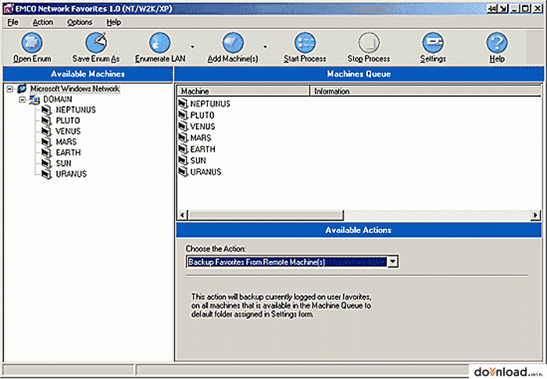Click the NEPTUNUS computer icon in Machines Queue
Viewport: 547px width, 379px height.
tap(183, 103)
